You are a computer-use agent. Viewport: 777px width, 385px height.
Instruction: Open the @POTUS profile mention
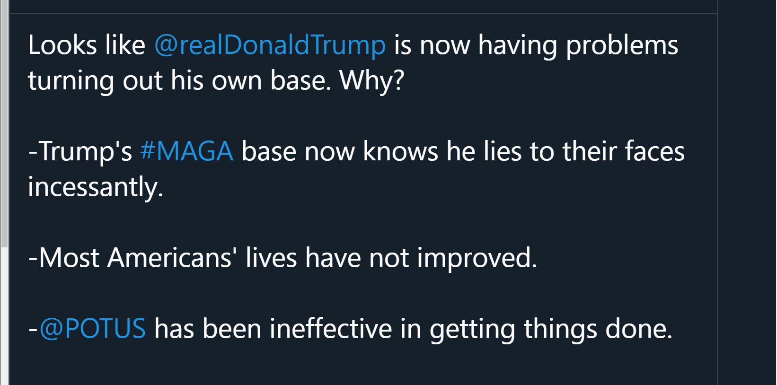(93, 329)
